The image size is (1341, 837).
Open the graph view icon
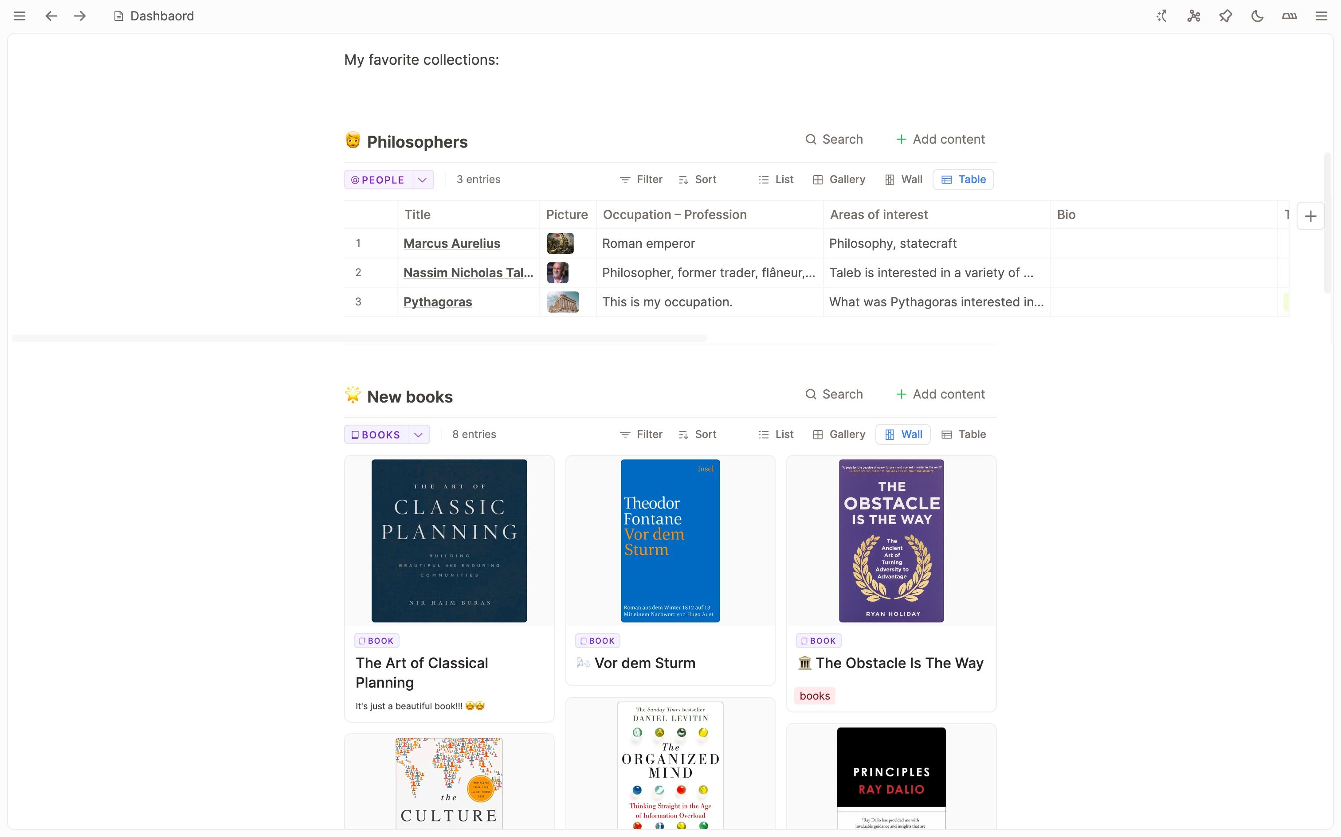pyautogui.click(x=1194, y=16)
